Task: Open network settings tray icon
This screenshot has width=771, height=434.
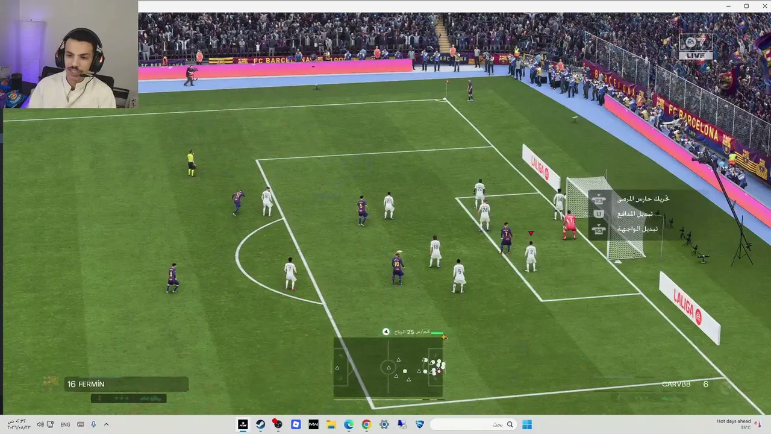Action: (51, 424)
